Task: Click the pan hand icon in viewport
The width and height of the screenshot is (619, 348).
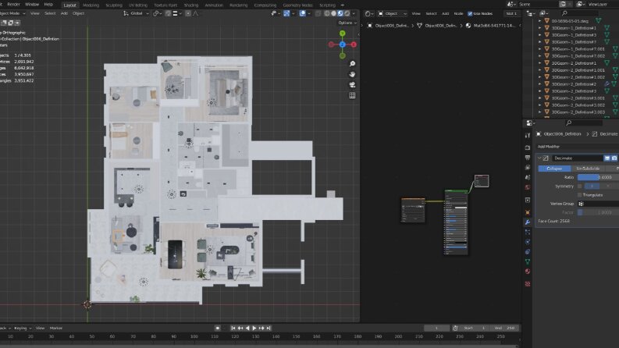Action: [352, 74]
